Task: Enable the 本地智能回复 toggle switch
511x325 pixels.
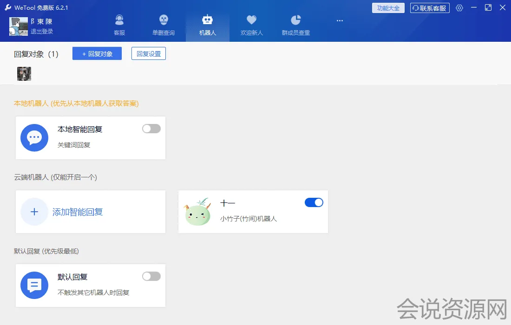Action: tap(151, 129)
